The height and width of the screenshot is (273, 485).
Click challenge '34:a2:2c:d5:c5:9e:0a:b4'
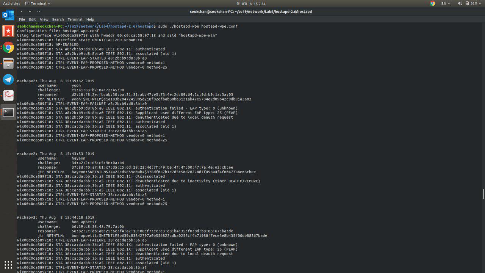(x=98, y=163)
